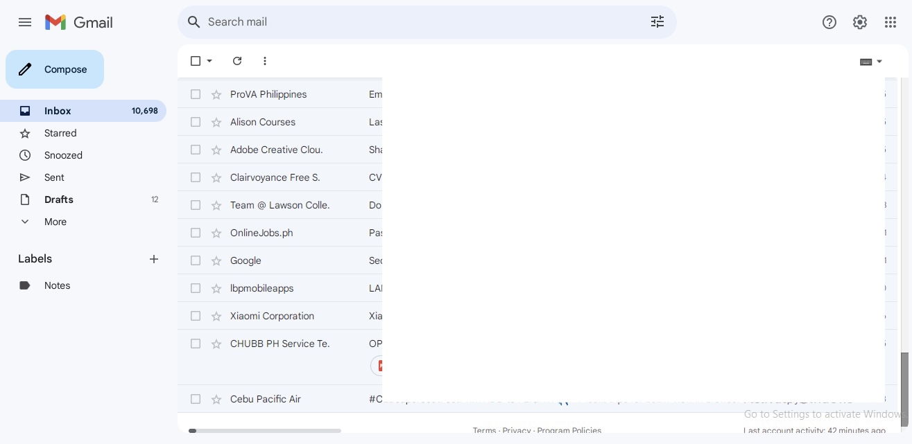Check the Xiaomi Corporation email checkbox
The height and width of the screenshot is (444, 912).
[x=196, y=316]
